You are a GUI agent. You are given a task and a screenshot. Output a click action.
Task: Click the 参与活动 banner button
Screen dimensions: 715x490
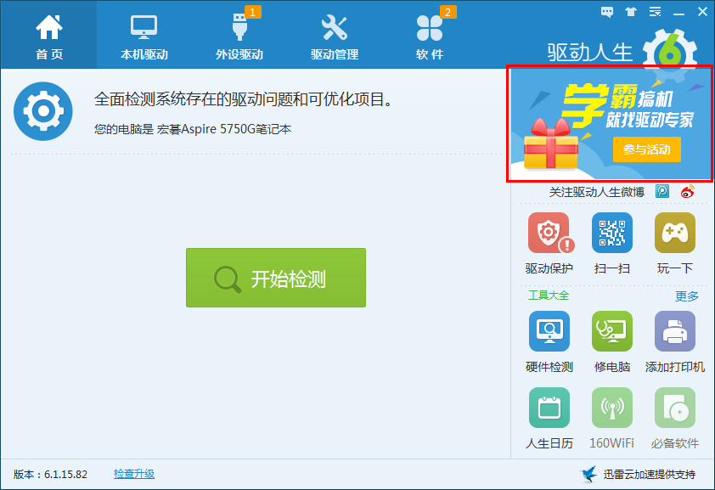coord(646,149)
